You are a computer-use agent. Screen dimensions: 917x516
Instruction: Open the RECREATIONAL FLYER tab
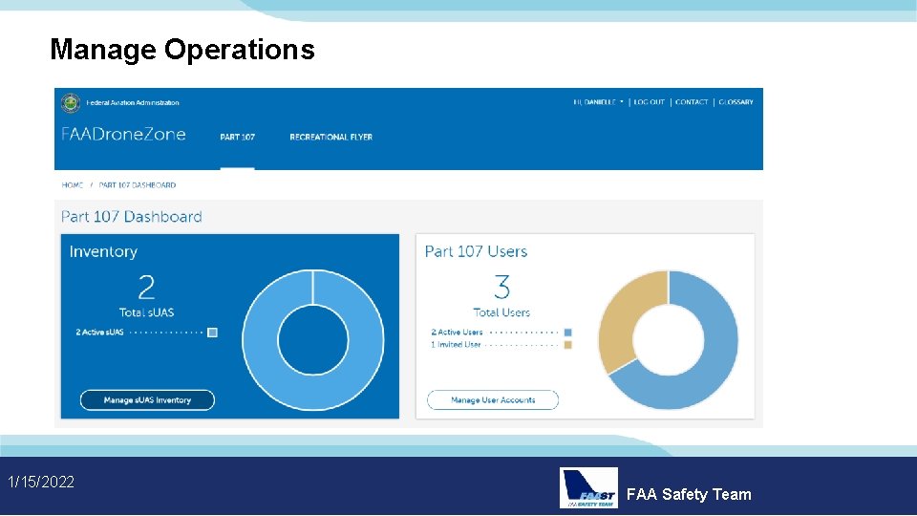[x=331, y=137]
